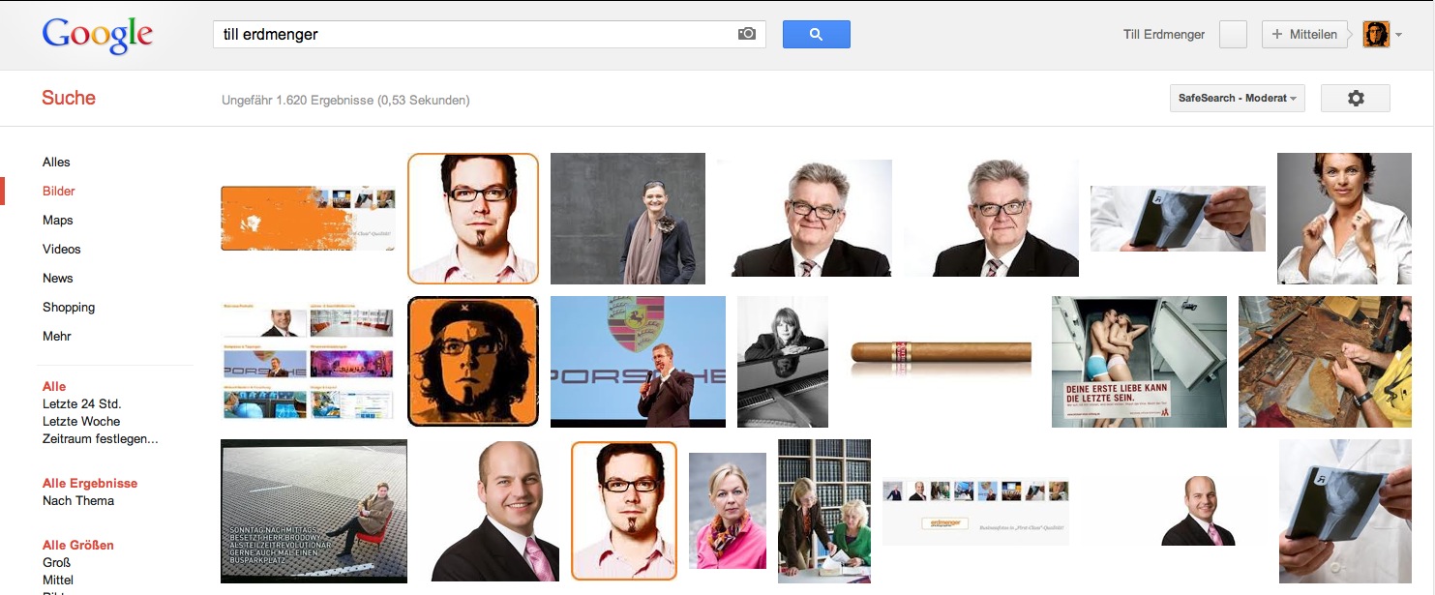Filter results by Letzte 24 Std.
The width and height of the screenshot is (1435, 595).
click(x=82, y=404)
